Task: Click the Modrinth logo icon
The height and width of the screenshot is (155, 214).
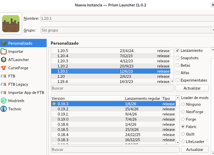Action: 4,101
